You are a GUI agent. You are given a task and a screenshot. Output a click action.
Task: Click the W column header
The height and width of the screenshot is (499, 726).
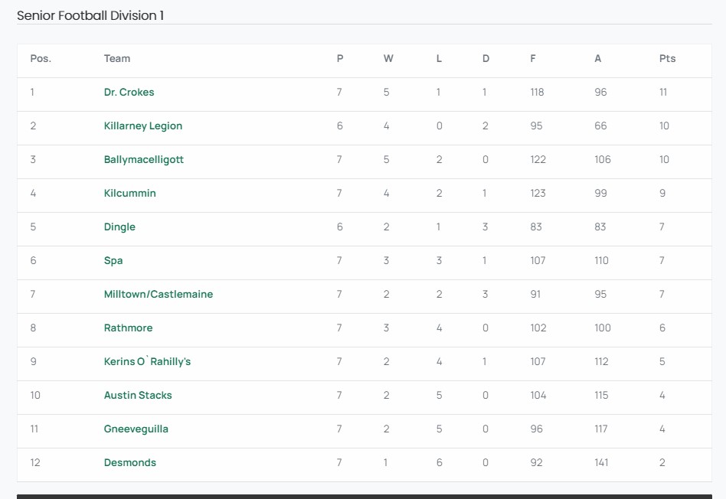(x=388, y=58)
